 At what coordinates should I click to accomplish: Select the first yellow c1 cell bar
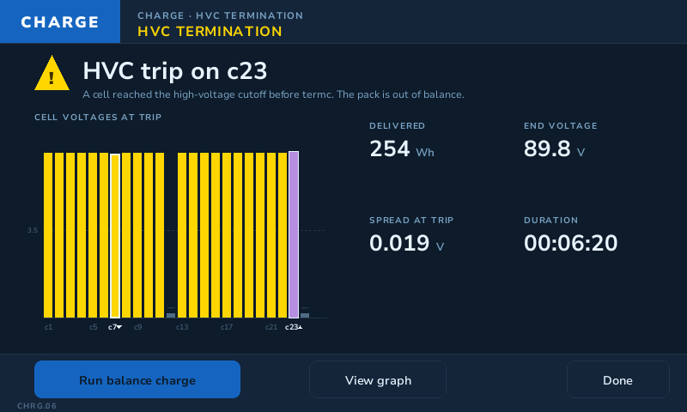(48, 235)
